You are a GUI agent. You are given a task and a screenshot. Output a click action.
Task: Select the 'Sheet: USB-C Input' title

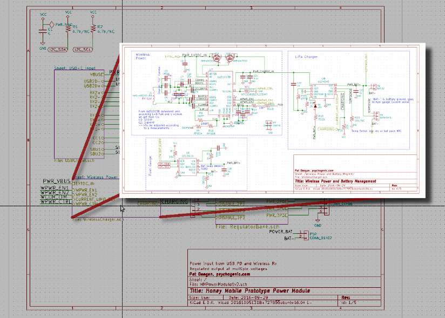[75, 68]
